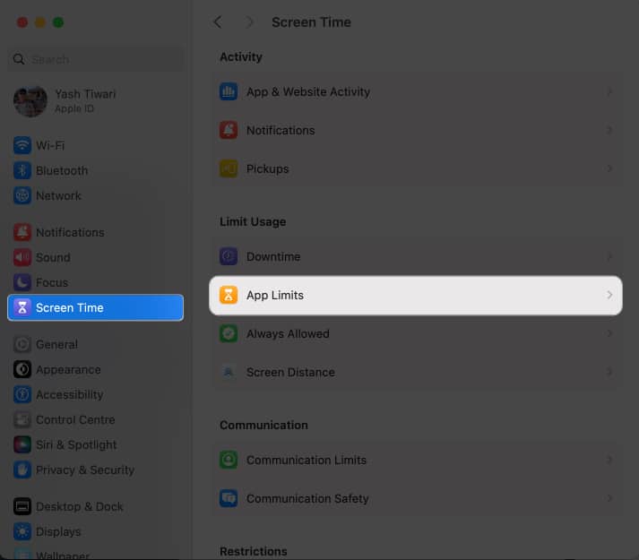Expand the Screen Distance row chevron
Screen dimensions: 639x560
click(x=609, y=372)
